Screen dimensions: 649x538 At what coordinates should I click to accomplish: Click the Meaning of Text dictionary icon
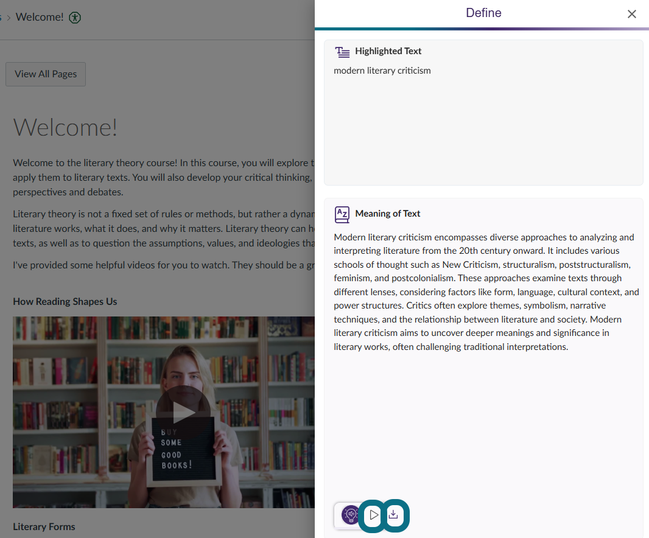coord(342,214)
